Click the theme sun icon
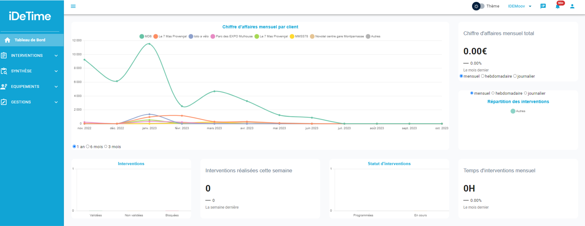 (x=476, y=6)
